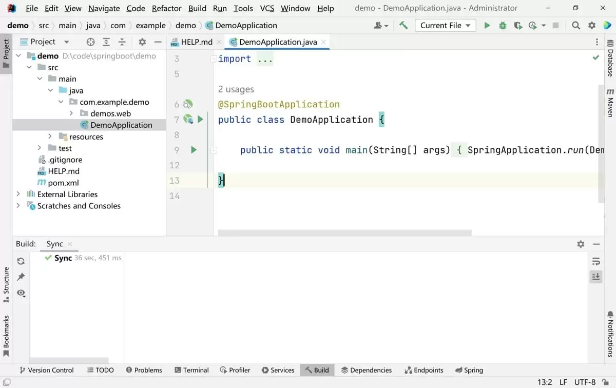
Task: Open Endpoints tool window
Action: (424, 370)
